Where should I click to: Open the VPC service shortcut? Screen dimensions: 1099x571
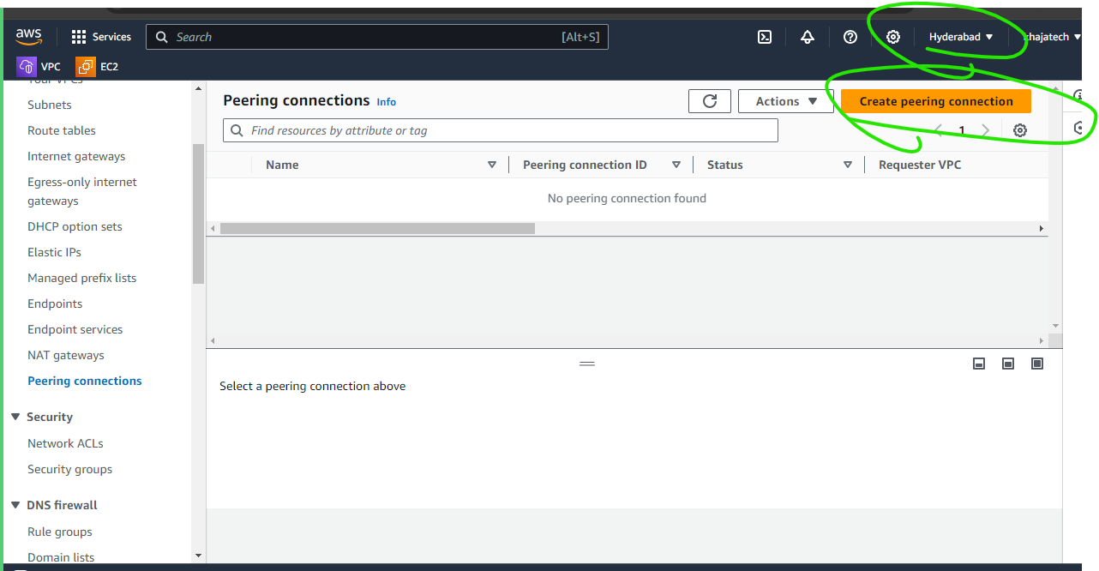39,66
